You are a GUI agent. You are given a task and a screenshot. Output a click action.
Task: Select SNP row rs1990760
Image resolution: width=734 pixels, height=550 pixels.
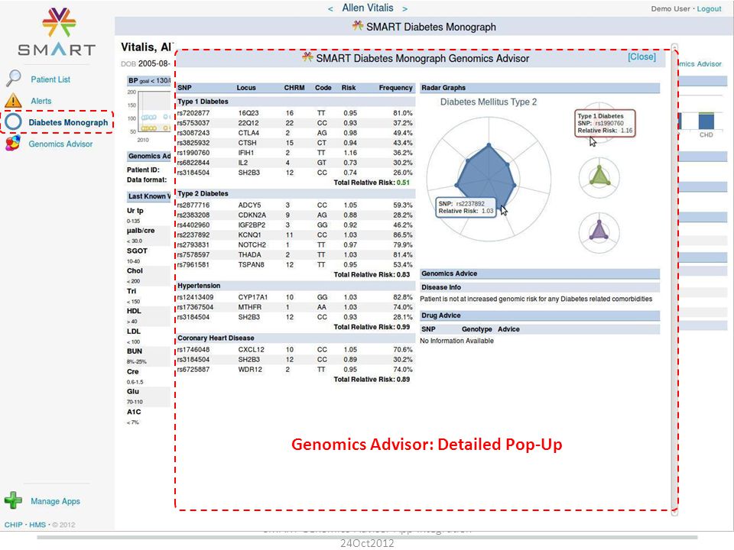tap(295, 153)
